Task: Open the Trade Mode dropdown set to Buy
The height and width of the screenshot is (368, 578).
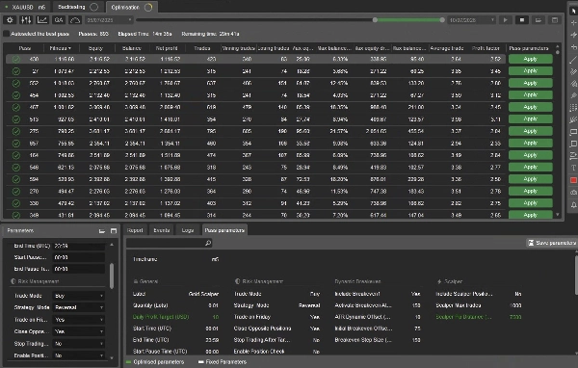Action: (79, 296)
